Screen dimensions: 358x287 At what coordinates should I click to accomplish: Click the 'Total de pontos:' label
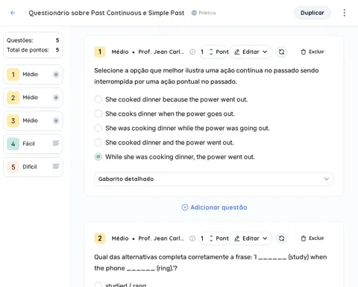point(28,50)
